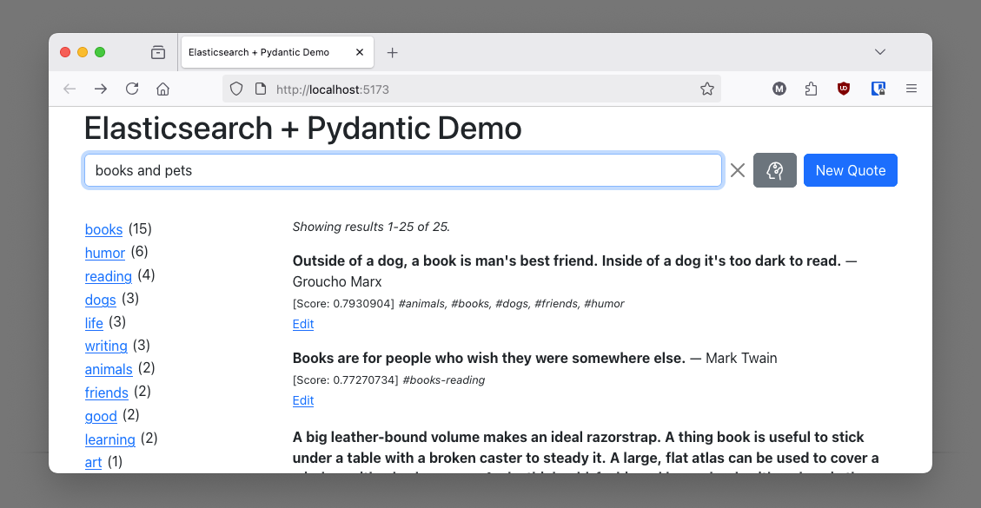Clear the search box with X icon
Screen dimensions: 981x508
(x=738, y=170)
